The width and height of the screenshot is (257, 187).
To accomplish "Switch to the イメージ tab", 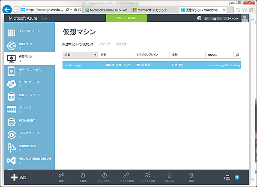I will 105,44.
